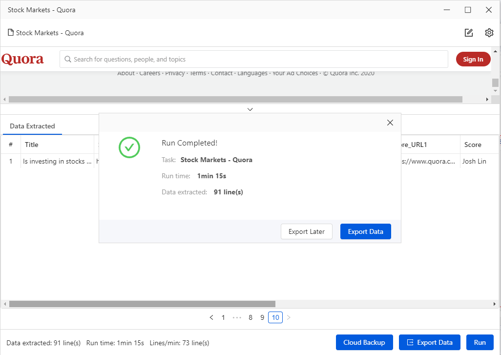Go to previous page arrow in pagination
Image resolution: width=501 pixels, height=355 pixels.
pos(211,317)
